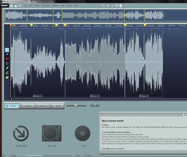Screen dimensions: 187x157
Task: Click yellow track marker 6 on the timeline
Action: point(145,25)
